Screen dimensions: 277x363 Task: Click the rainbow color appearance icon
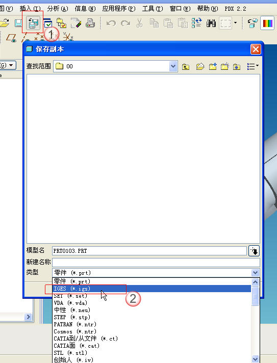(267, 23)
